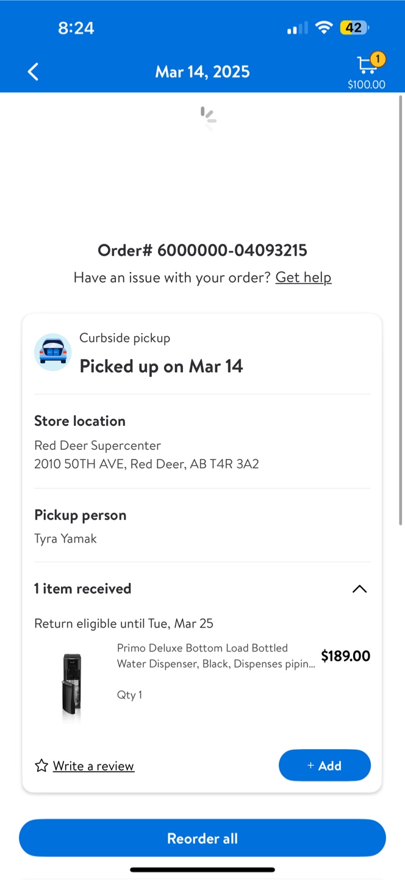Tap the cellular signal bars icon
The width and height of the screenshot is (405, 880).
coord(298,29)
